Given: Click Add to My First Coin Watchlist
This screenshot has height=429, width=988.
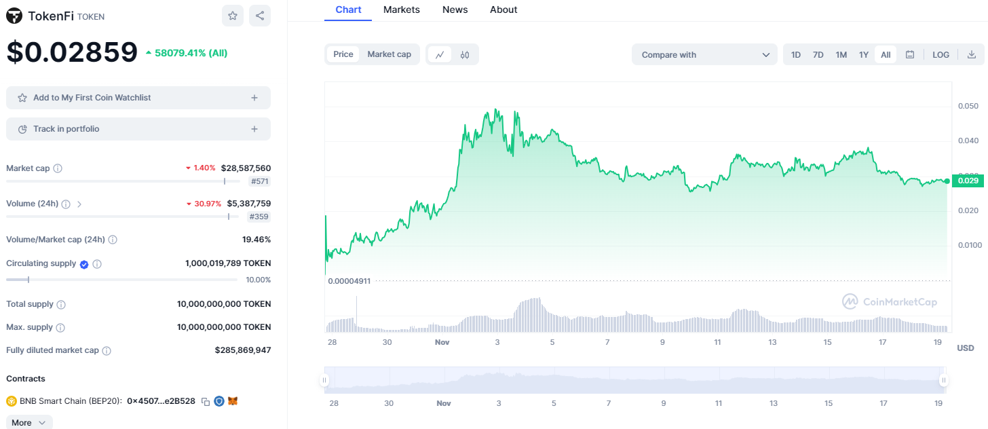Looking at the screenshot, I should [138, 98].
